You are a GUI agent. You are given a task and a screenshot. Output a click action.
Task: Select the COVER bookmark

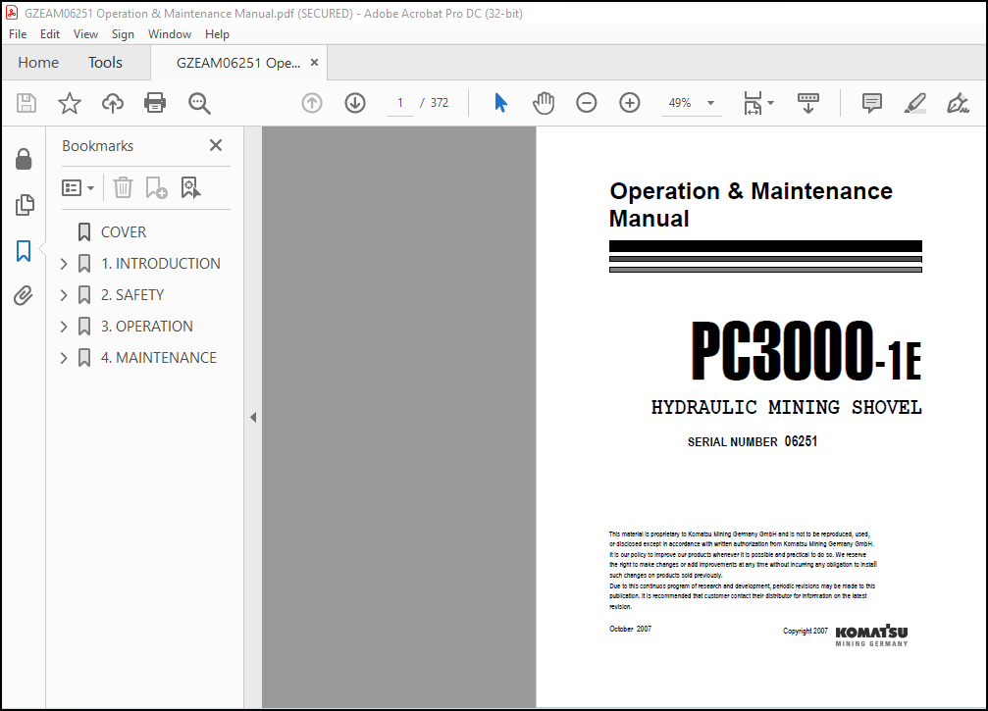click(x=124, y=232)
